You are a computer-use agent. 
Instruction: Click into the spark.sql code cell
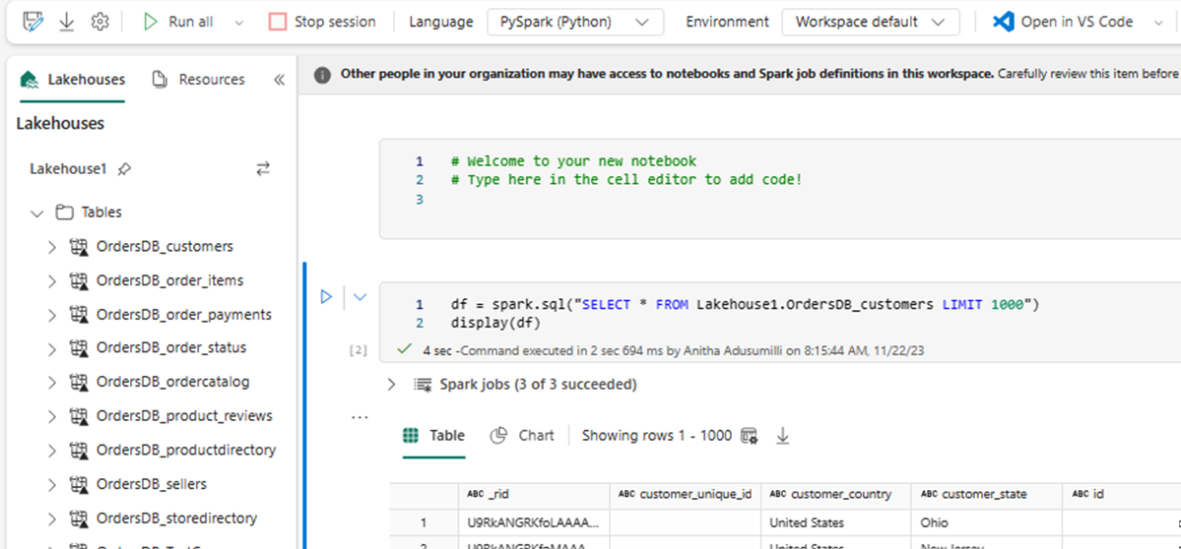pyautogui.click(x=779, y=315)
